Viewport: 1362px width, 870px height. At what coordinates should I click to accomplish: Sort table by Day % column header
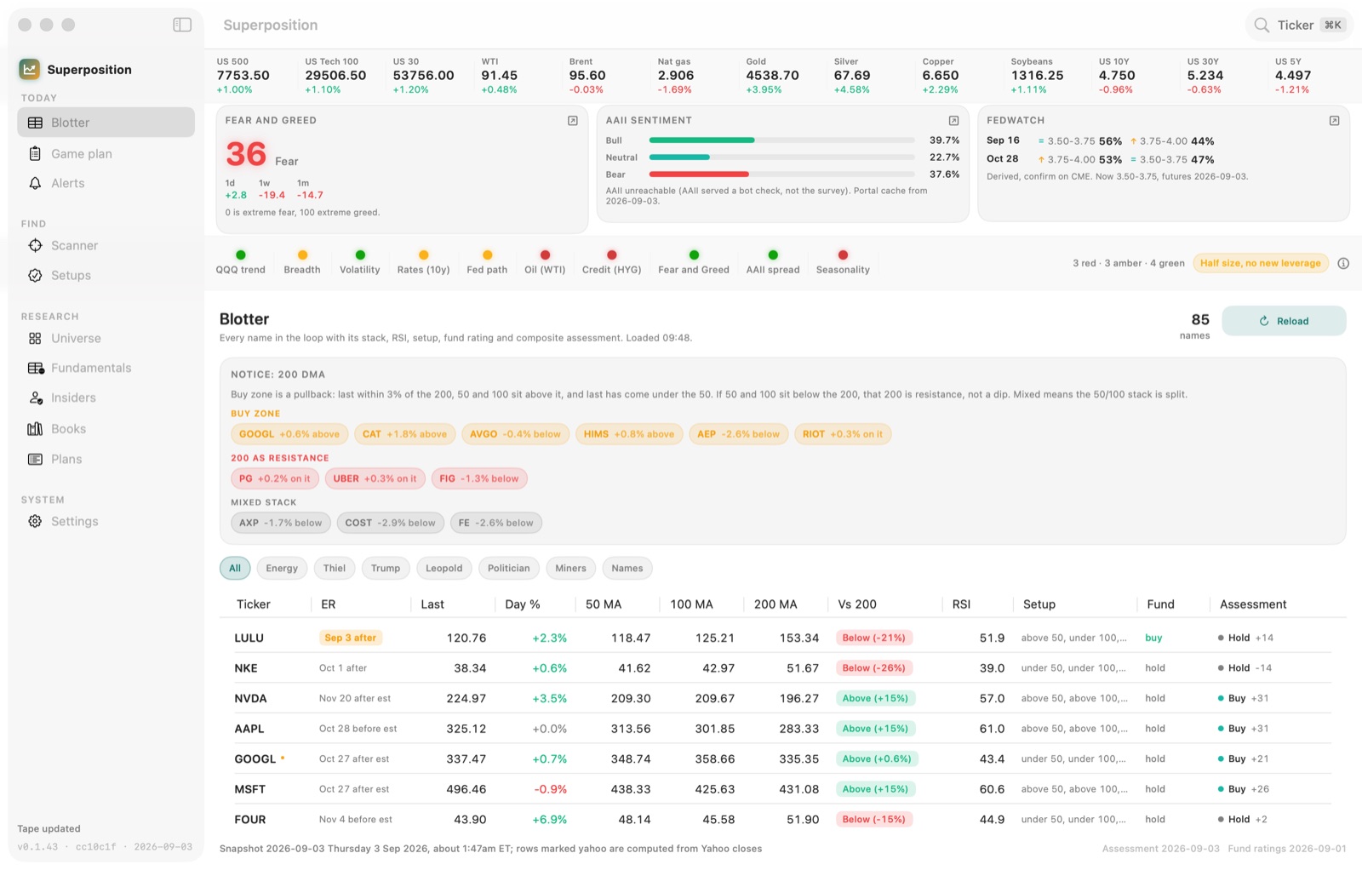click(x=523, y=604)
